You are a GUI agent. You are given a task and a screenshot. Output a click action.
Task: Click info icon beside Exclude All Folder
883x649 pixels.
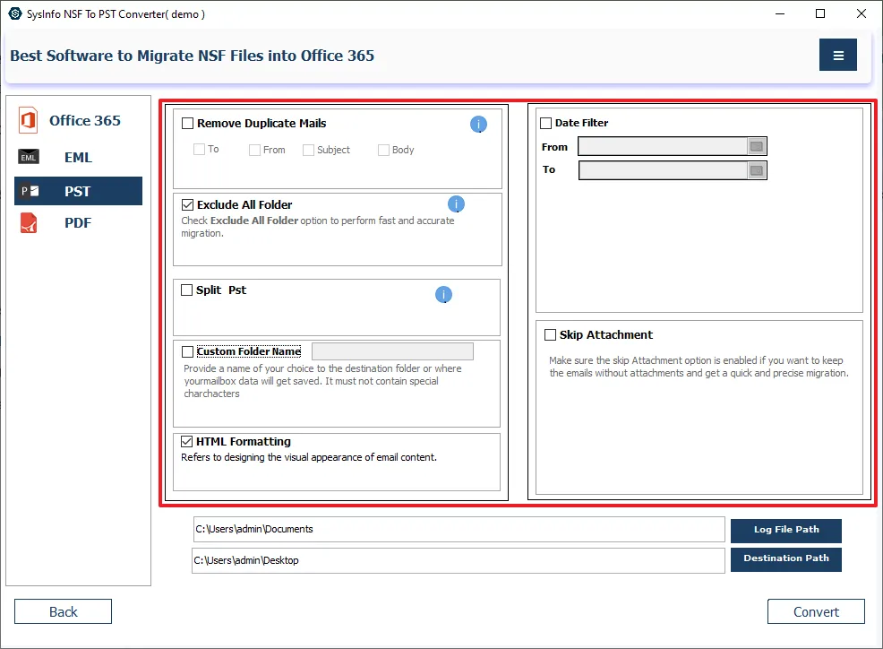[456, 204]
